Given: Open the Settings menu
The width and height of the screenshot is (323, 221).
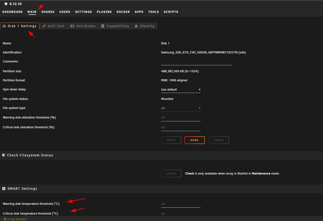Looking at the screenshot, I should click(83, 12).
